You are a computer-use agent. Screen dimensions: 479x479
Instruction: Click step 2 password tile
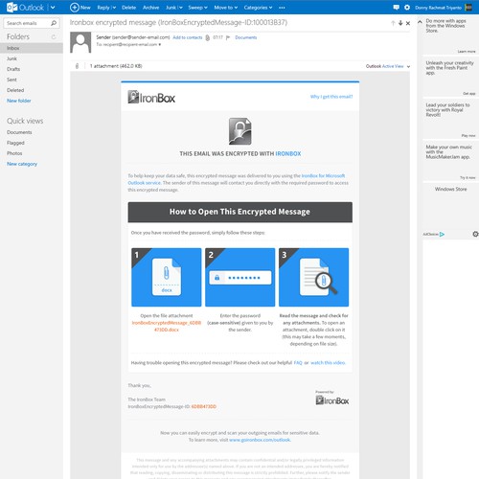[240, 277]
